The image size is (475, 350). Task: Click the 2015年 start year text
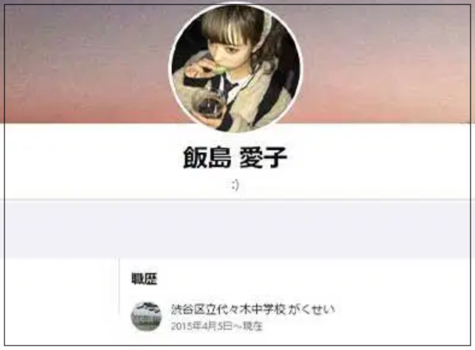click(182, 326)
